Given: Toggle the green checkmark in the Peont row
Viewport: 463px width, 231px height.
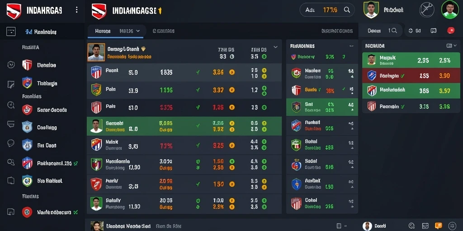Looking at the screenshot, I should [x=198, y=72].
